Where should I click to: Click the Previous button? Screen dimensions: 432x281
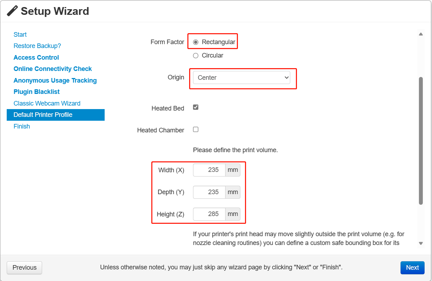click(24, 268)
